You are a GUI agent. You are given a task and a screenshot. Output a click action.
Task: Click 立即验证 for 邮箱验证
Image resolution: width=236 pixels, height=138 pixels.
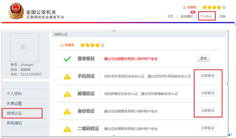[208, 93]
